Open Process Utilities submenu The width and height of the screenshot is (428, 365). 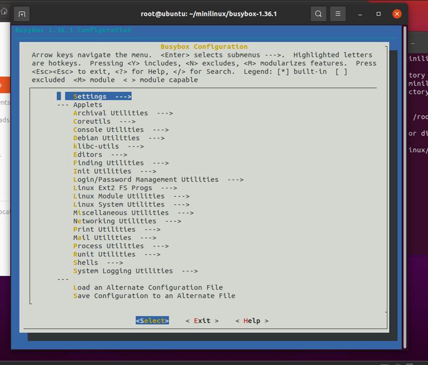tap(121, 246)
